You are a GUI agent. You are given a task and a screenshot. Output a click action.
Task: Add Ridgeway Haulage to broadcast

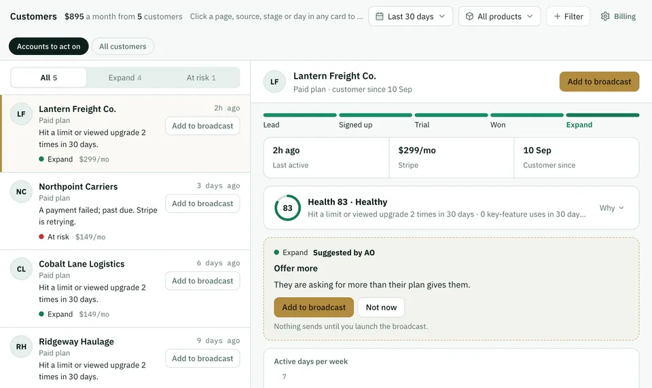pos(202,359)
